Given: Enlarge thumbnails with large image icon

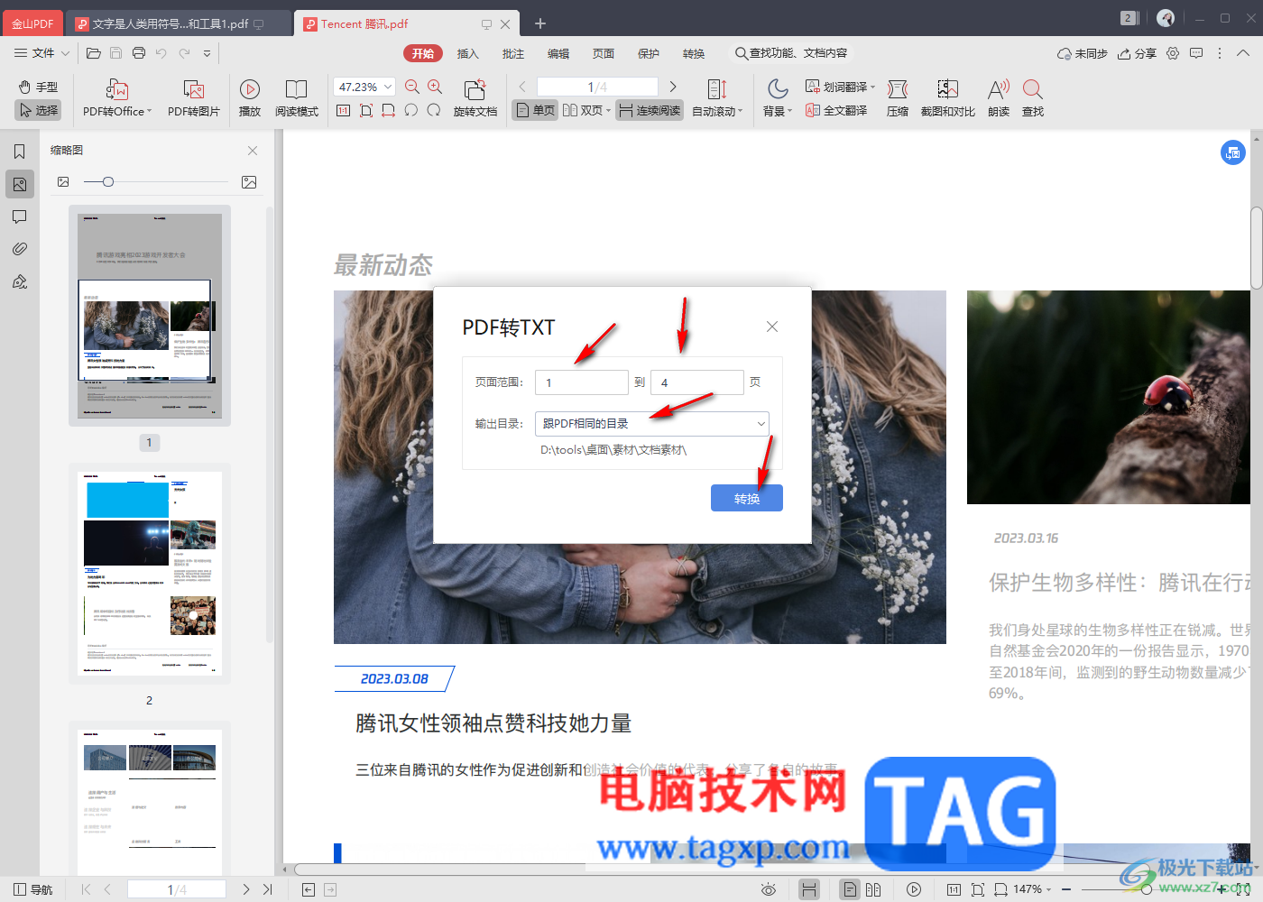Looking at the screenshot, I should tap(249, 182).
